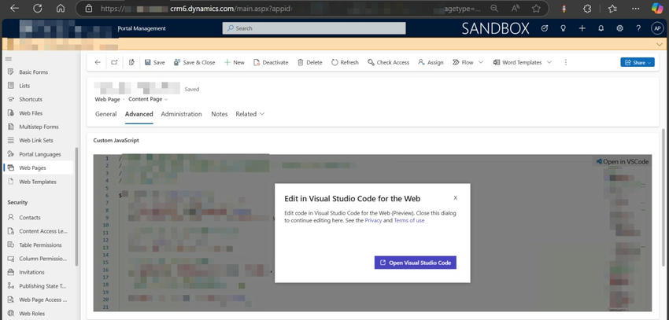Open Table Permissions in sidebar
The width and height of the screenshot is (669, 320).
(39, 245)
